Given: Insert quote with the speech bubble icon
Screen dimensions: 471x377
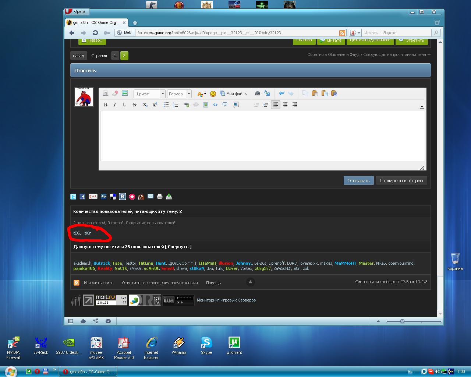Looking at the screenshot, I should (225, 105).
